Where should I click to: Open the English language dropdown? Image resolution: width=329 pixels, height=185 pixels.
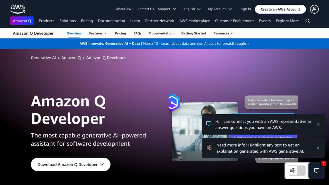(192, 9)
